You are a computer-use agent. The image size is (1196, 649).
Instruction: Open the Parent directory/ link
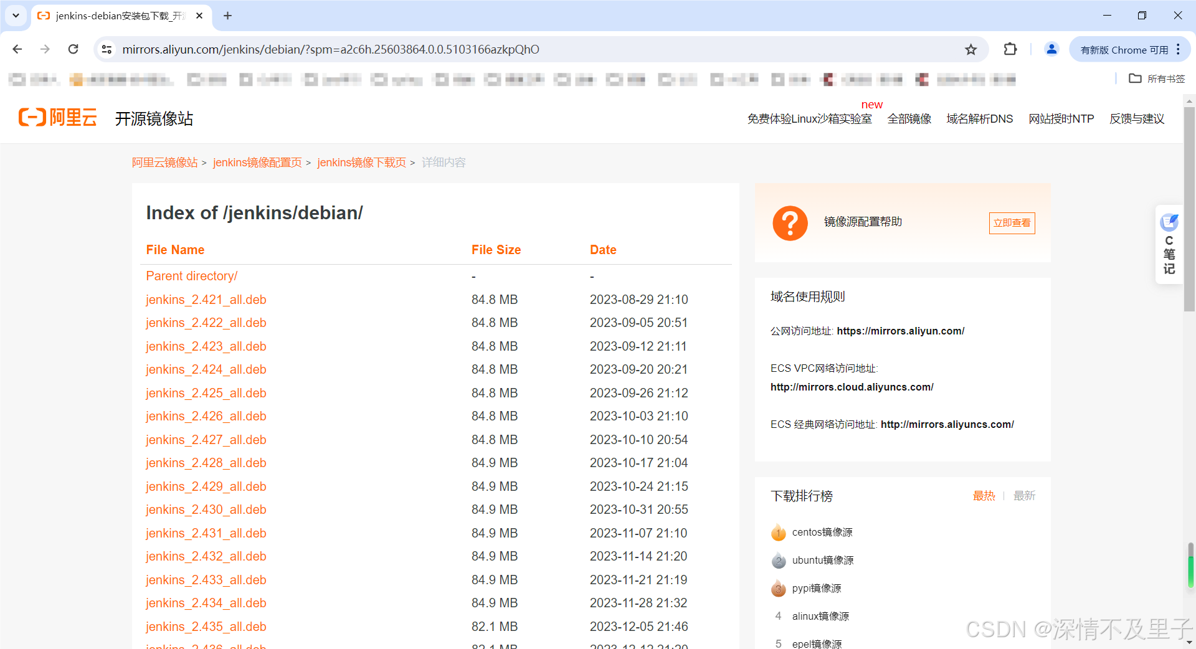click(192, 276)
